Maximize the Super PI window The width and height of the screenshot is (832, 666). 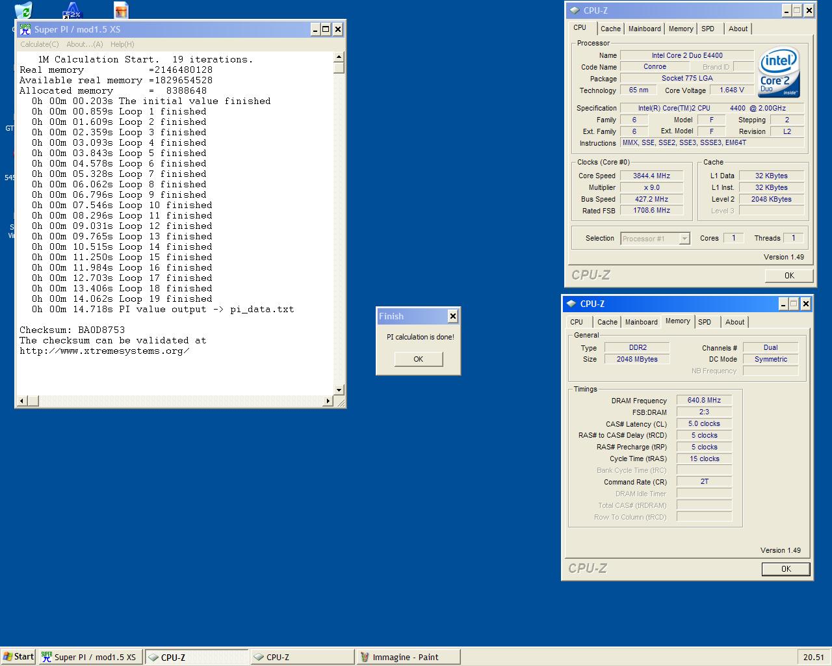point(326,29)
